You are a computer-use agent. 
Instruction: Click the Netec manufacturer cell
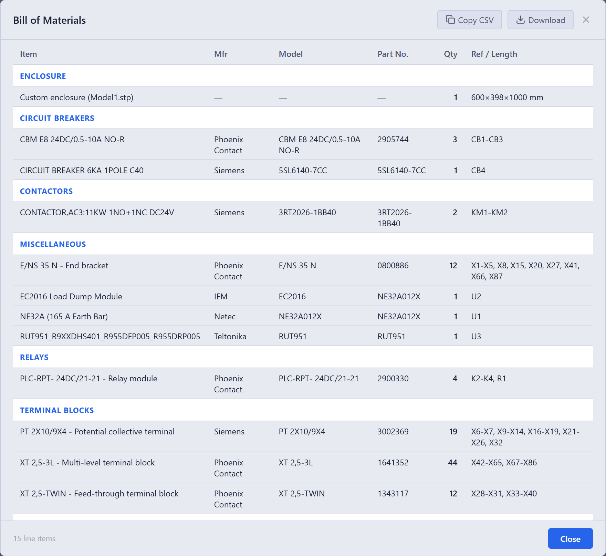point(225,317)
